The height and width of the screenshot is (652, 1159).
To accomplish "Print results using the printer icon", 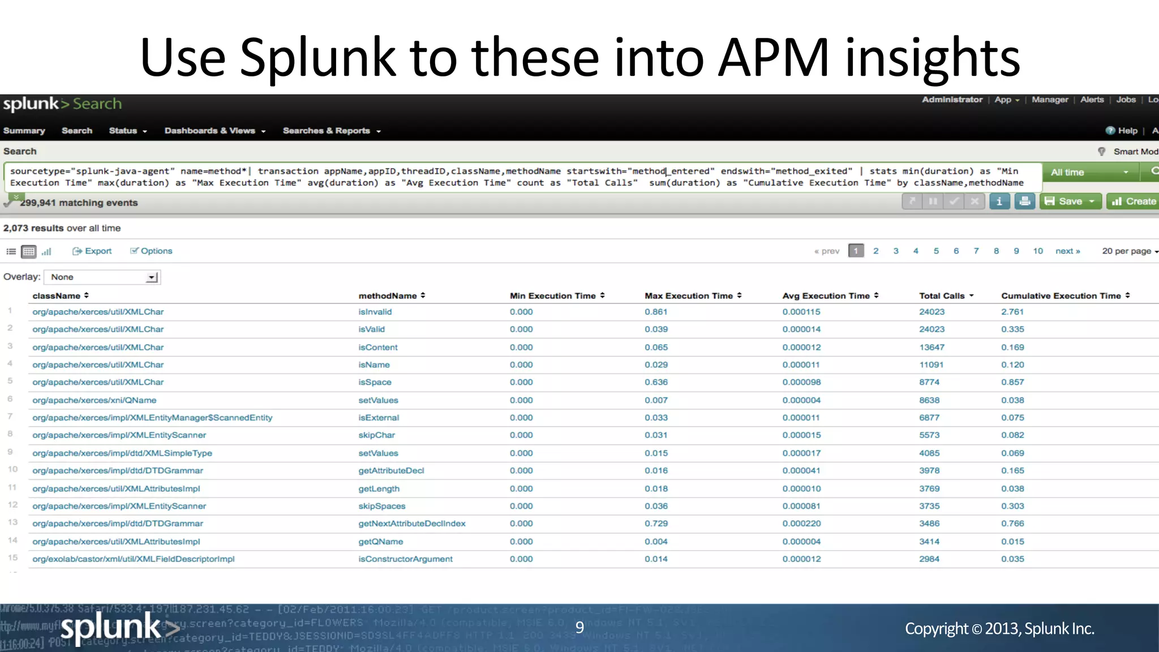I will point(1024,201).
